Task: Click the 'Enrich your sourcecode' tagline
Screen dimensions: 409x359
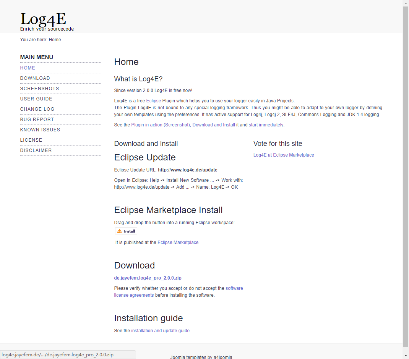Action: 47,29
